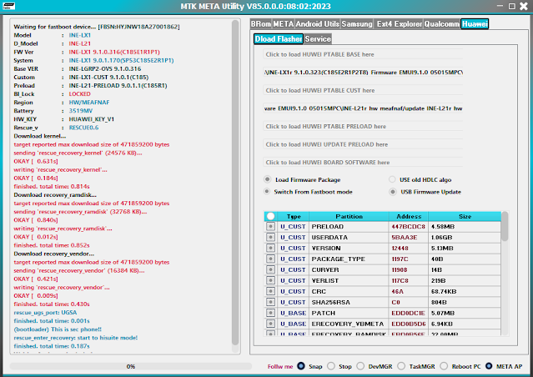Image resolution: width=533 pixels, height=377 pixels.
Task: Click the partition table vertical scrollbar
Action: (x=505, y=226)
